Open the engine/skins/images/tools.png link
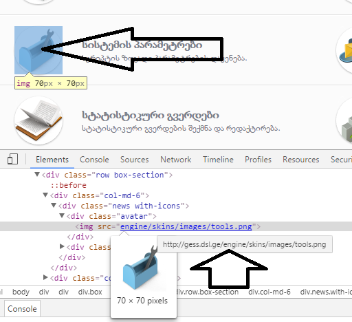 click(x=186, y=226)
